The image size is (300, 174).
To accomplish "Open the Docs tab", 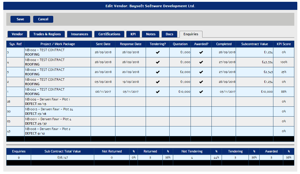I will click(169, 34).
